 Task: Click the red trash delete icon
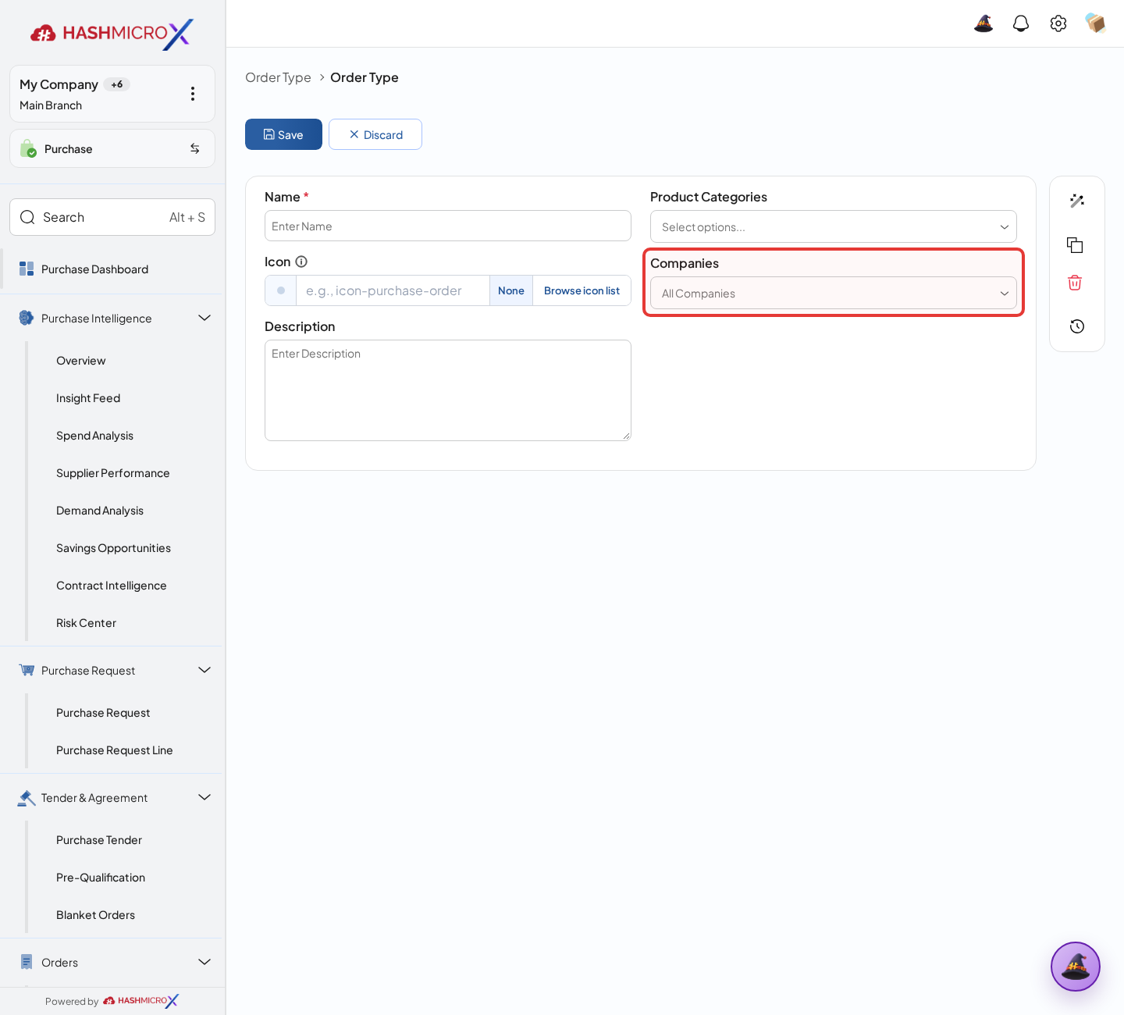(1075, 283)
